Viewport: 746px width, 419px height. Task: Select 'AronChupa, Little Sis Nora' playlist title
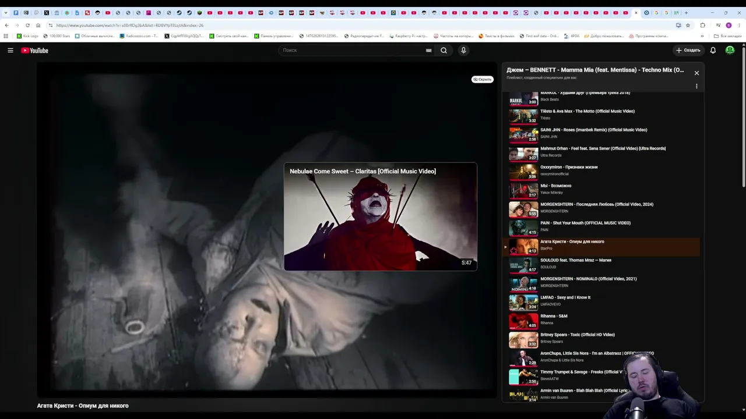pyautogui.click(x=597, y=353)
